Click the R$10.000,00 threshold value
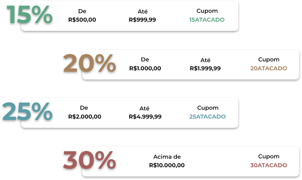 (167, 165)
